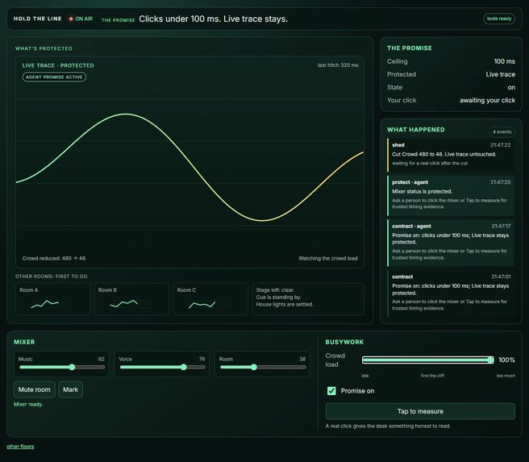Viewport: 529px width, 462px height.
Task: Click the Watching the crowd load status
Action: coord(328,258)
